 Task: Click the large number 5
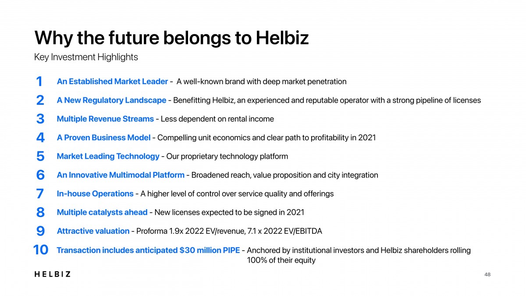[40, 156]
